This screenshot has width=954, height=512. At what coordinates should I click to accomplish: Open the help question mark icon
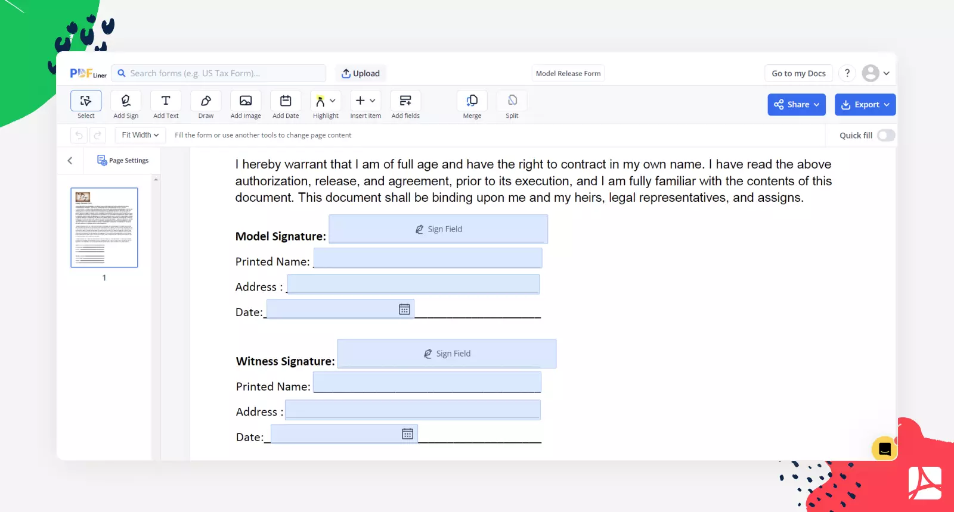tap(847, 73)
